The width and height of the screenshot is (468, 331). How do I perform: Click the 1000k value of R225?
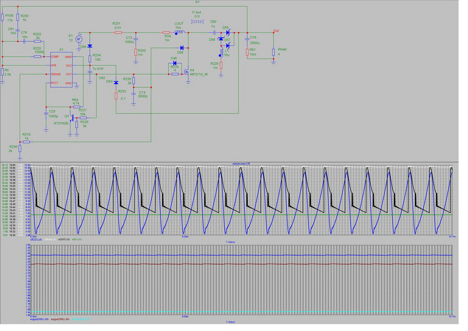coord(39,52)
